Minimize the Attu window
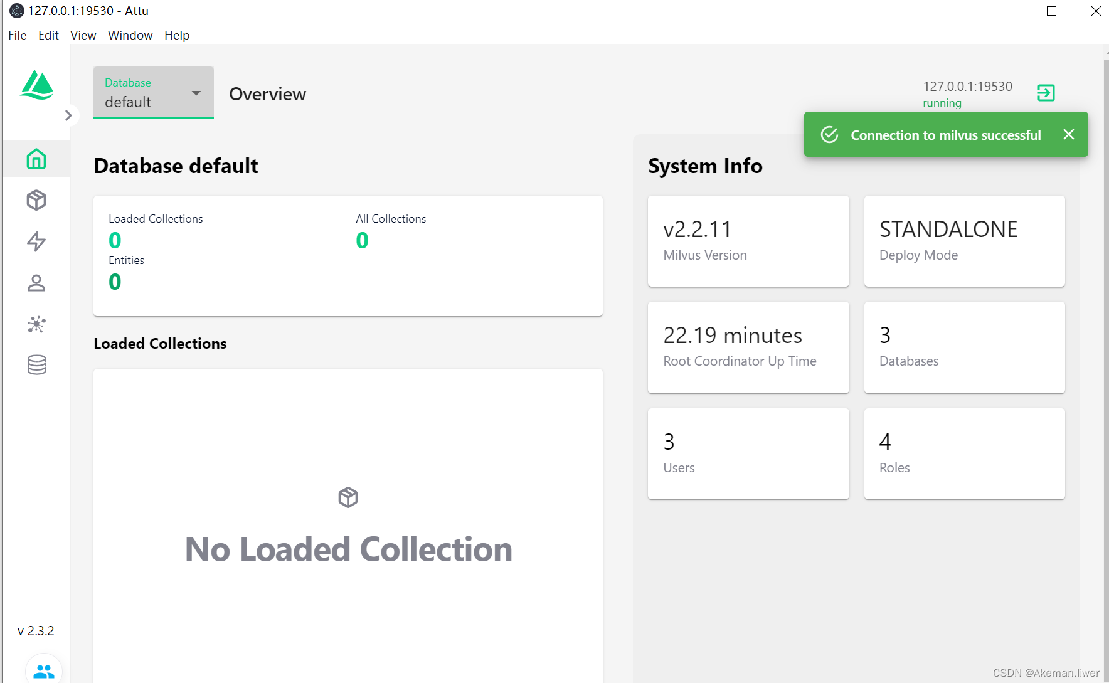The width and height of the screenshot is (1109, 683). click(x=1008, y=11)
